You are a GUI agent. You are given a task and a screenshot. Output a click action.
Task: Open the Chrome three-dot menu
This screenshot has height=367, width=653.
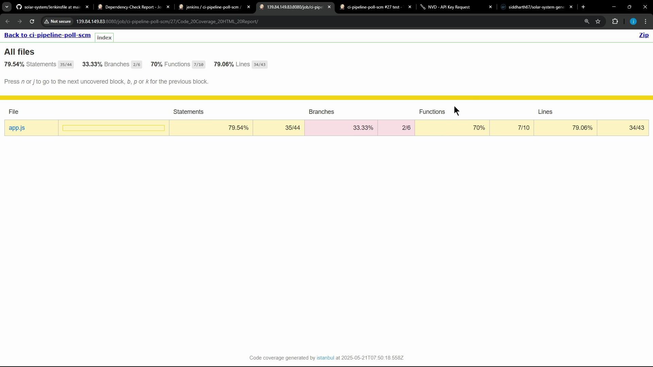[646, 21]
